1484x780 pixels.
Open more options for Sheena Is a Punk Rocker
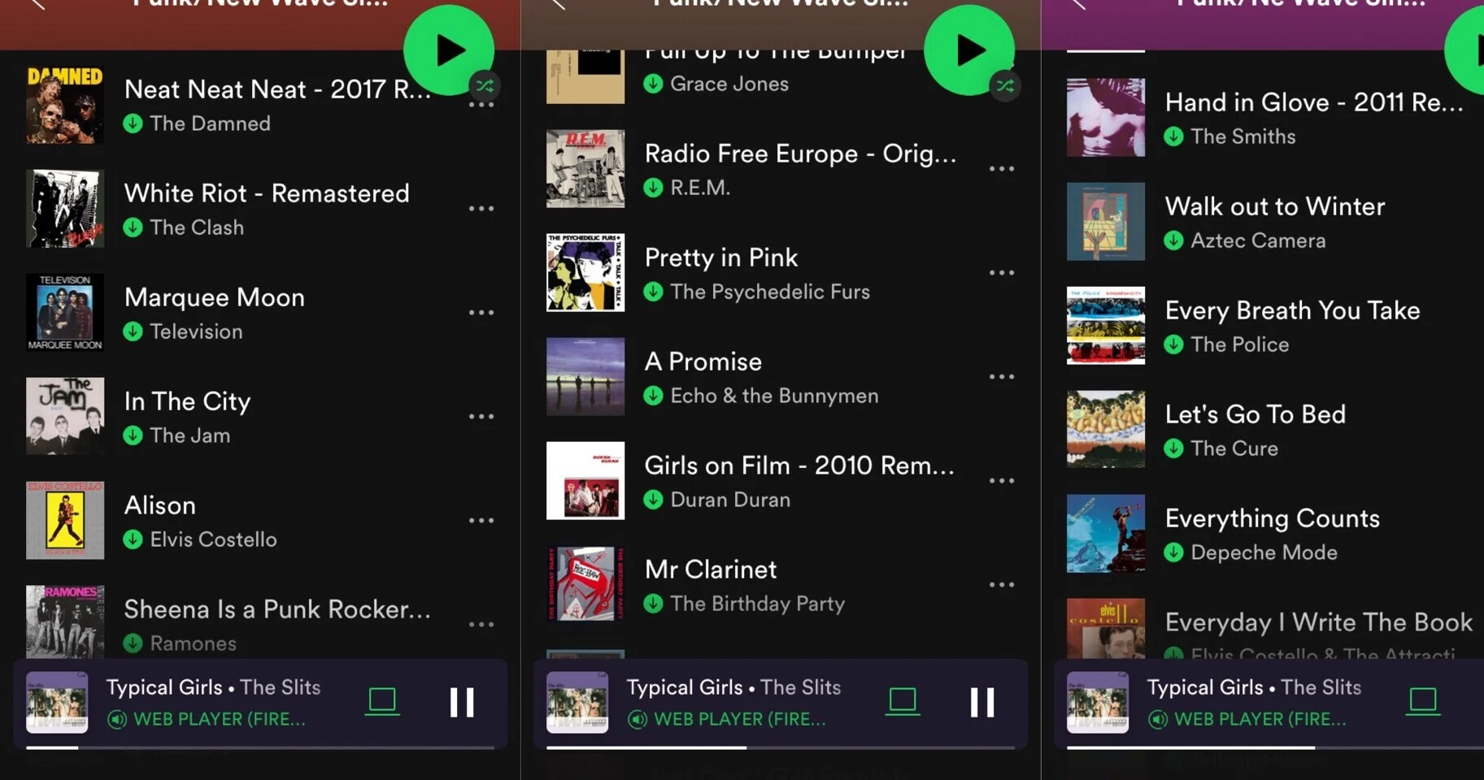481,625
